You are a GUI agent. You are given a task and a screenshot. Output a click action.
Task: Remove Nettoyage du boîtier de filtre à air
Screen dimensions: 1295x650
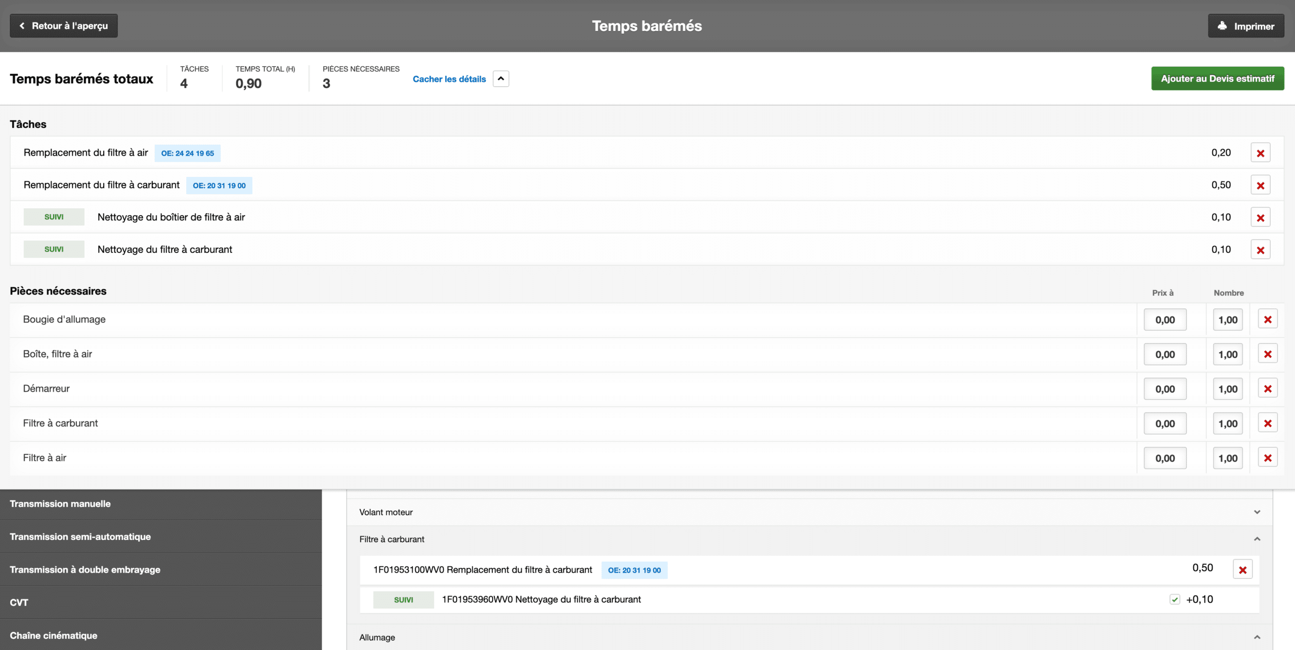coord(1260,217)
